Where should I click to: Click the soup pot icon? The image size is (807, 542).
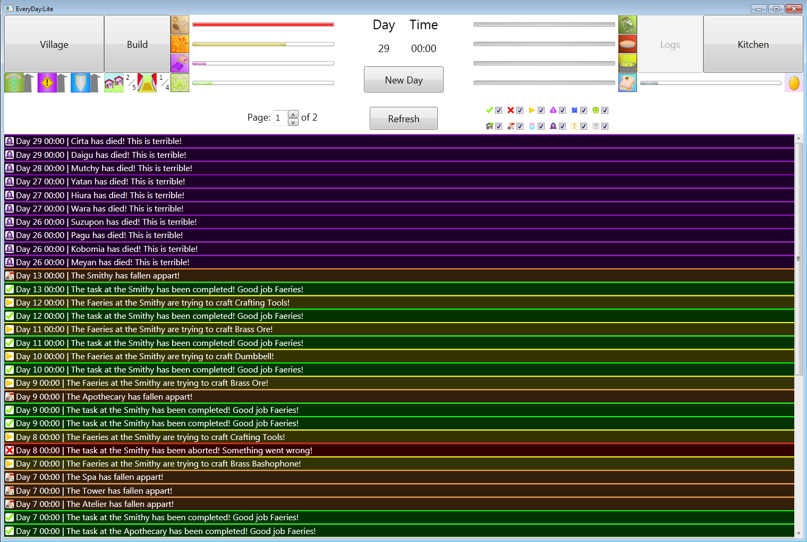point(627,63)
